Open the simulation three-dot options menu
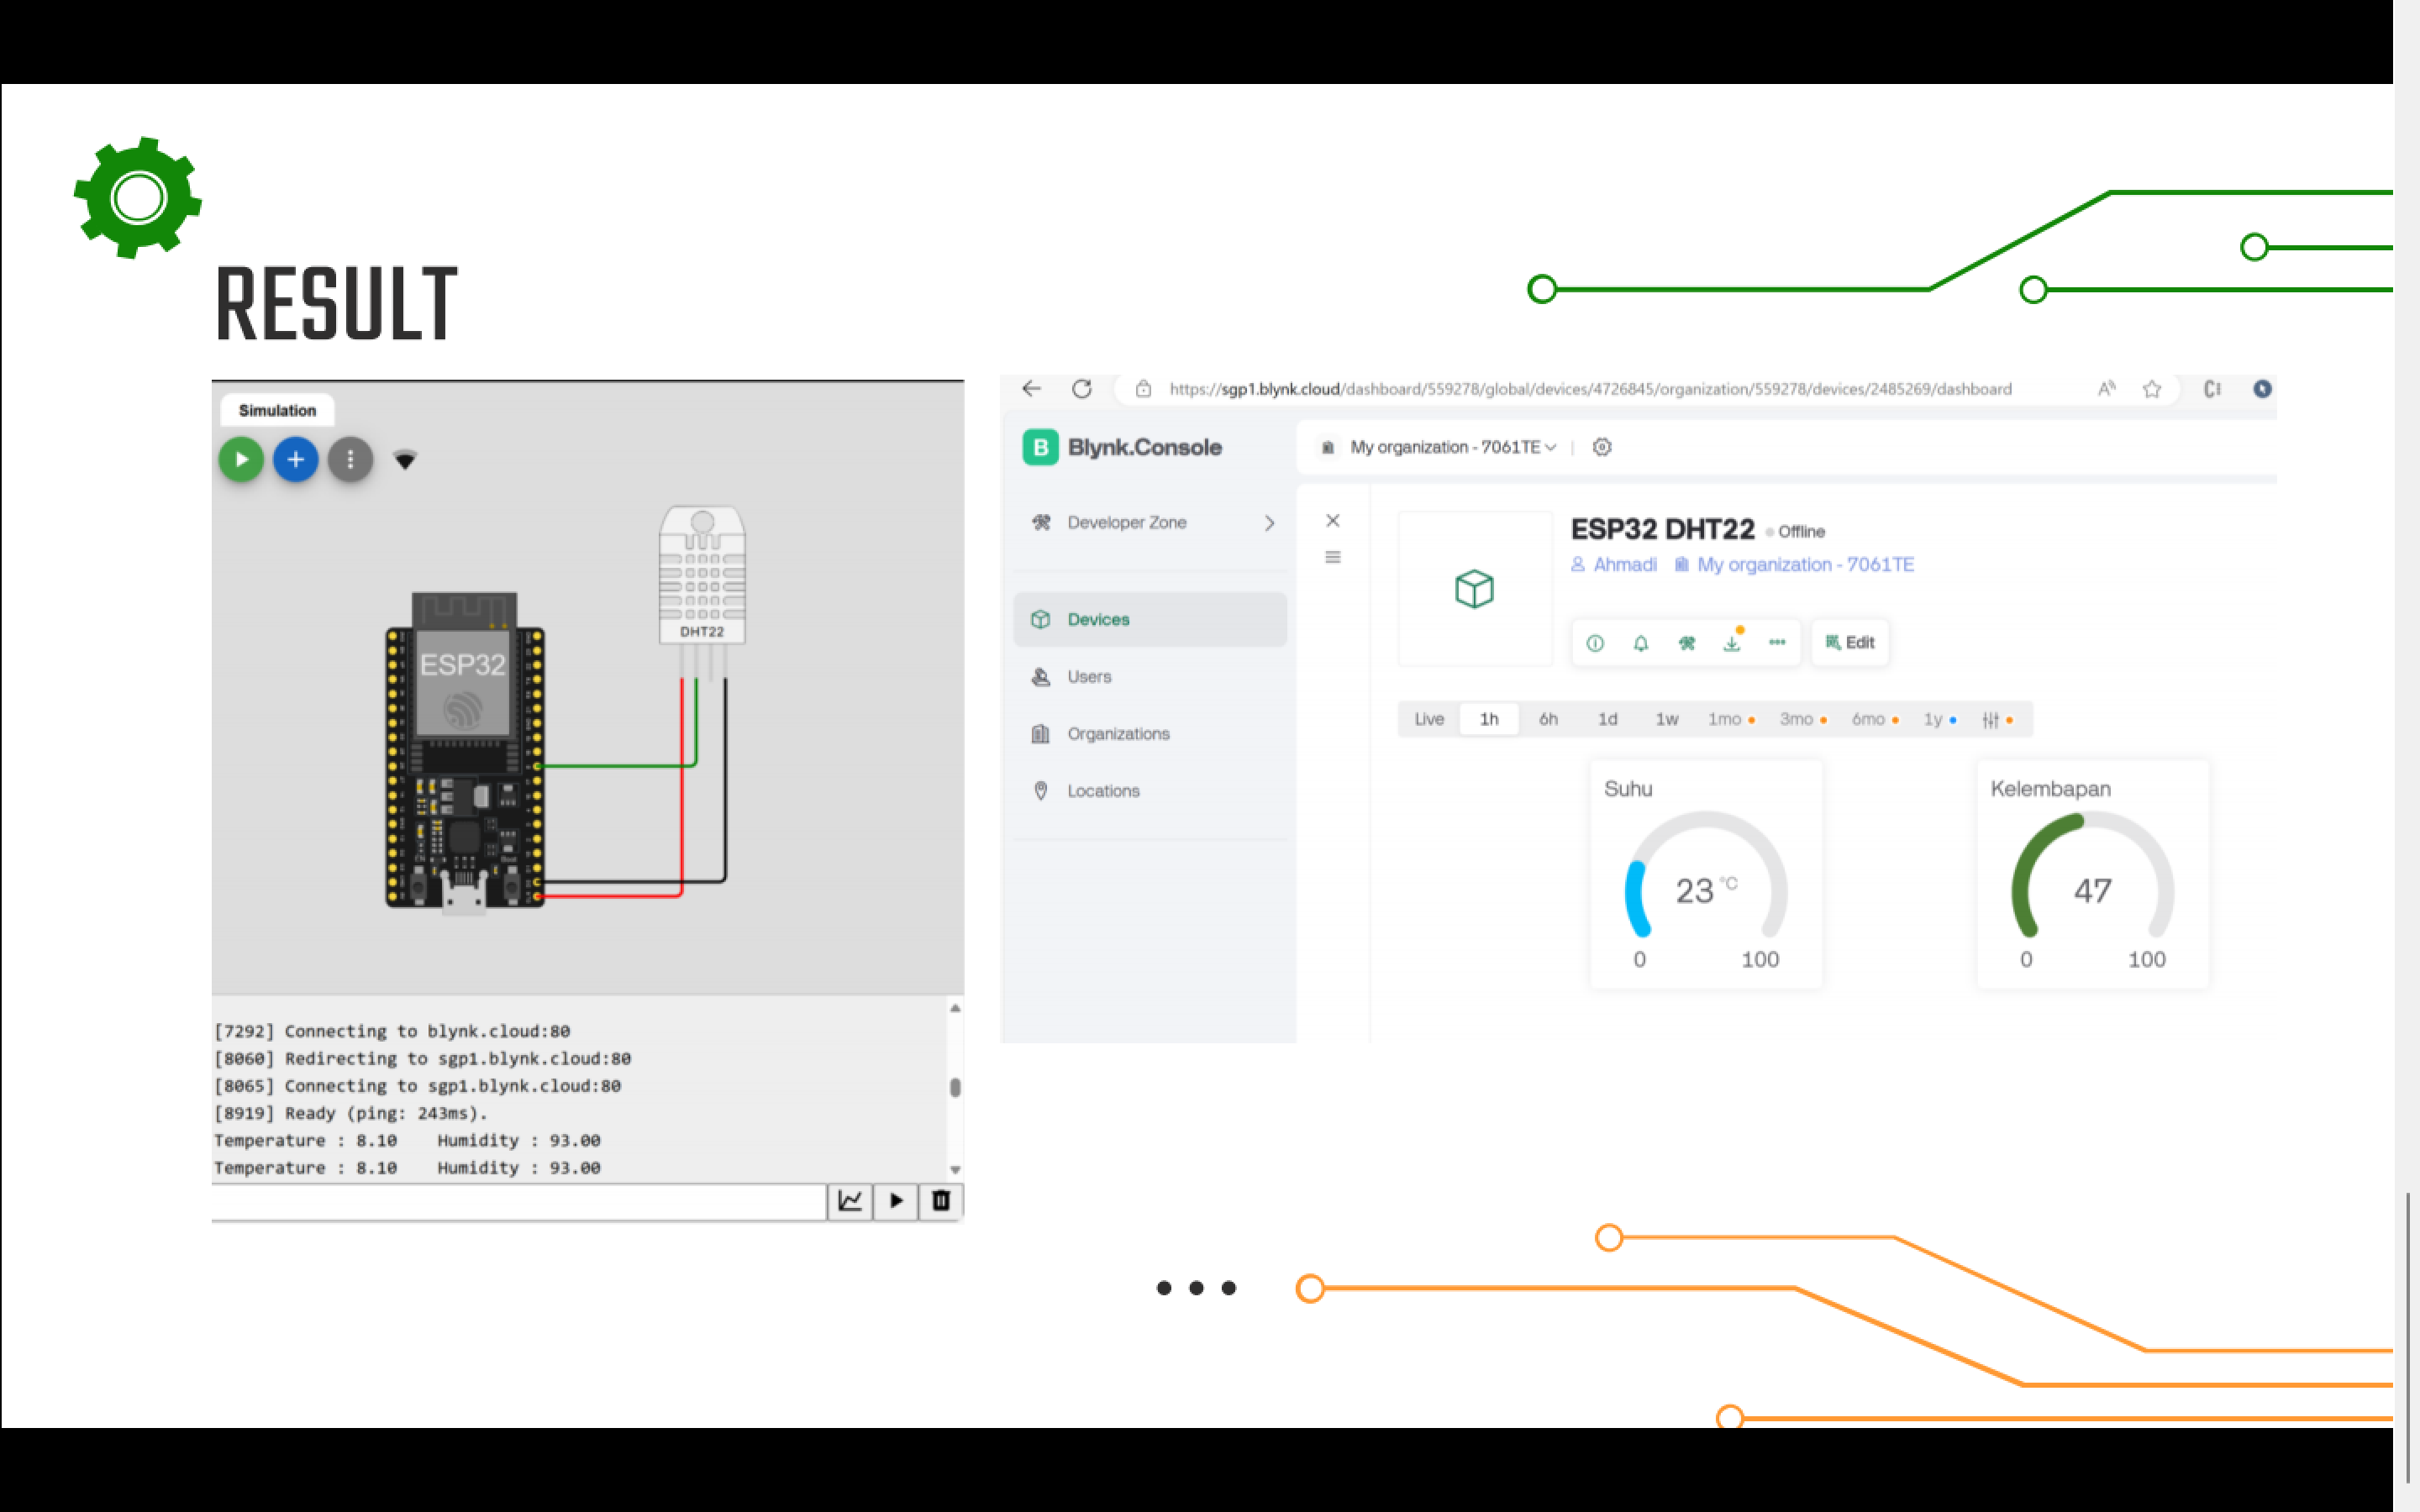 tap(350, 460)
